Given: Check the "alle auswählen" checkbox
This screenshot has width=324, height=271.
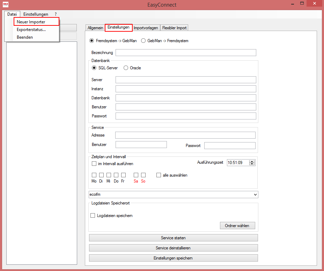Looking at the screenshot, I should coord(159,175).
